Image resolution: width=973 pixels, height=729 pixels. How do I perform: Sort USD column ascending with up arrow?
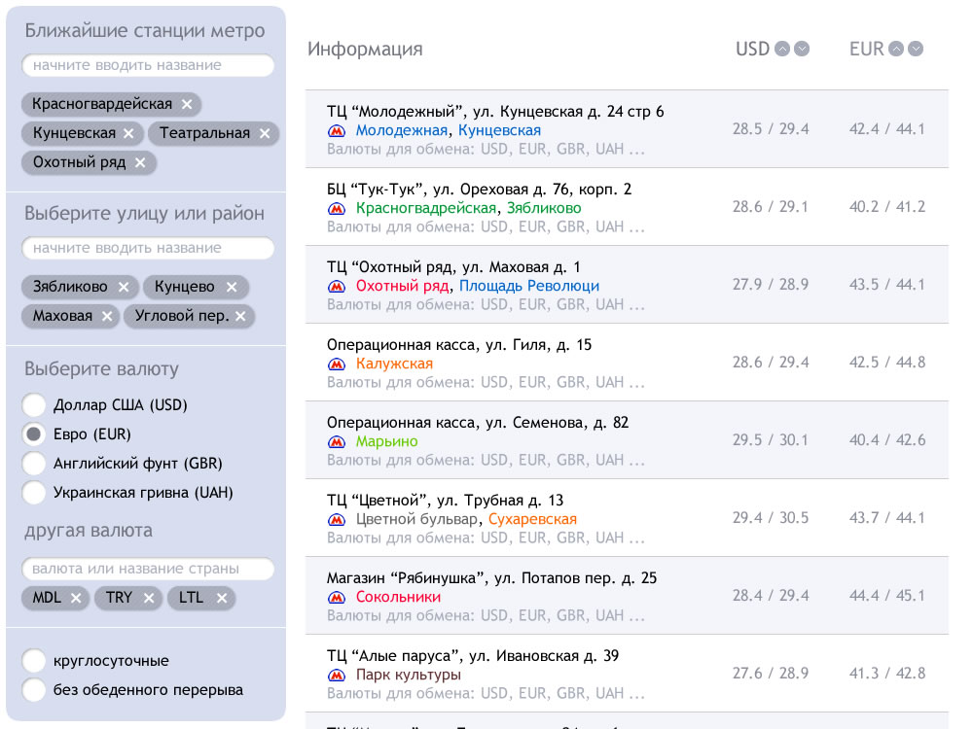click(781, 49)
